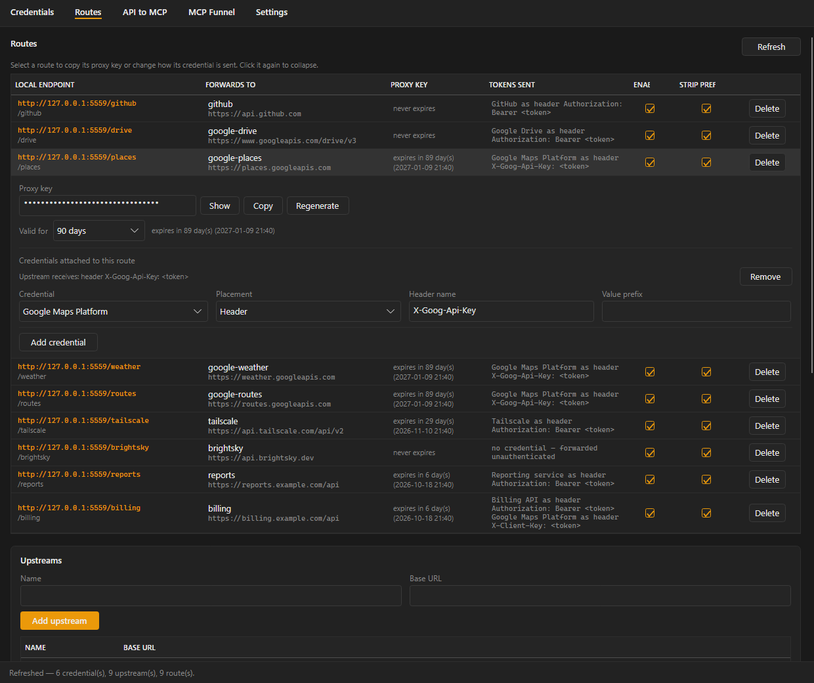Click the LOCAL ENDPOINT column header

45,85
